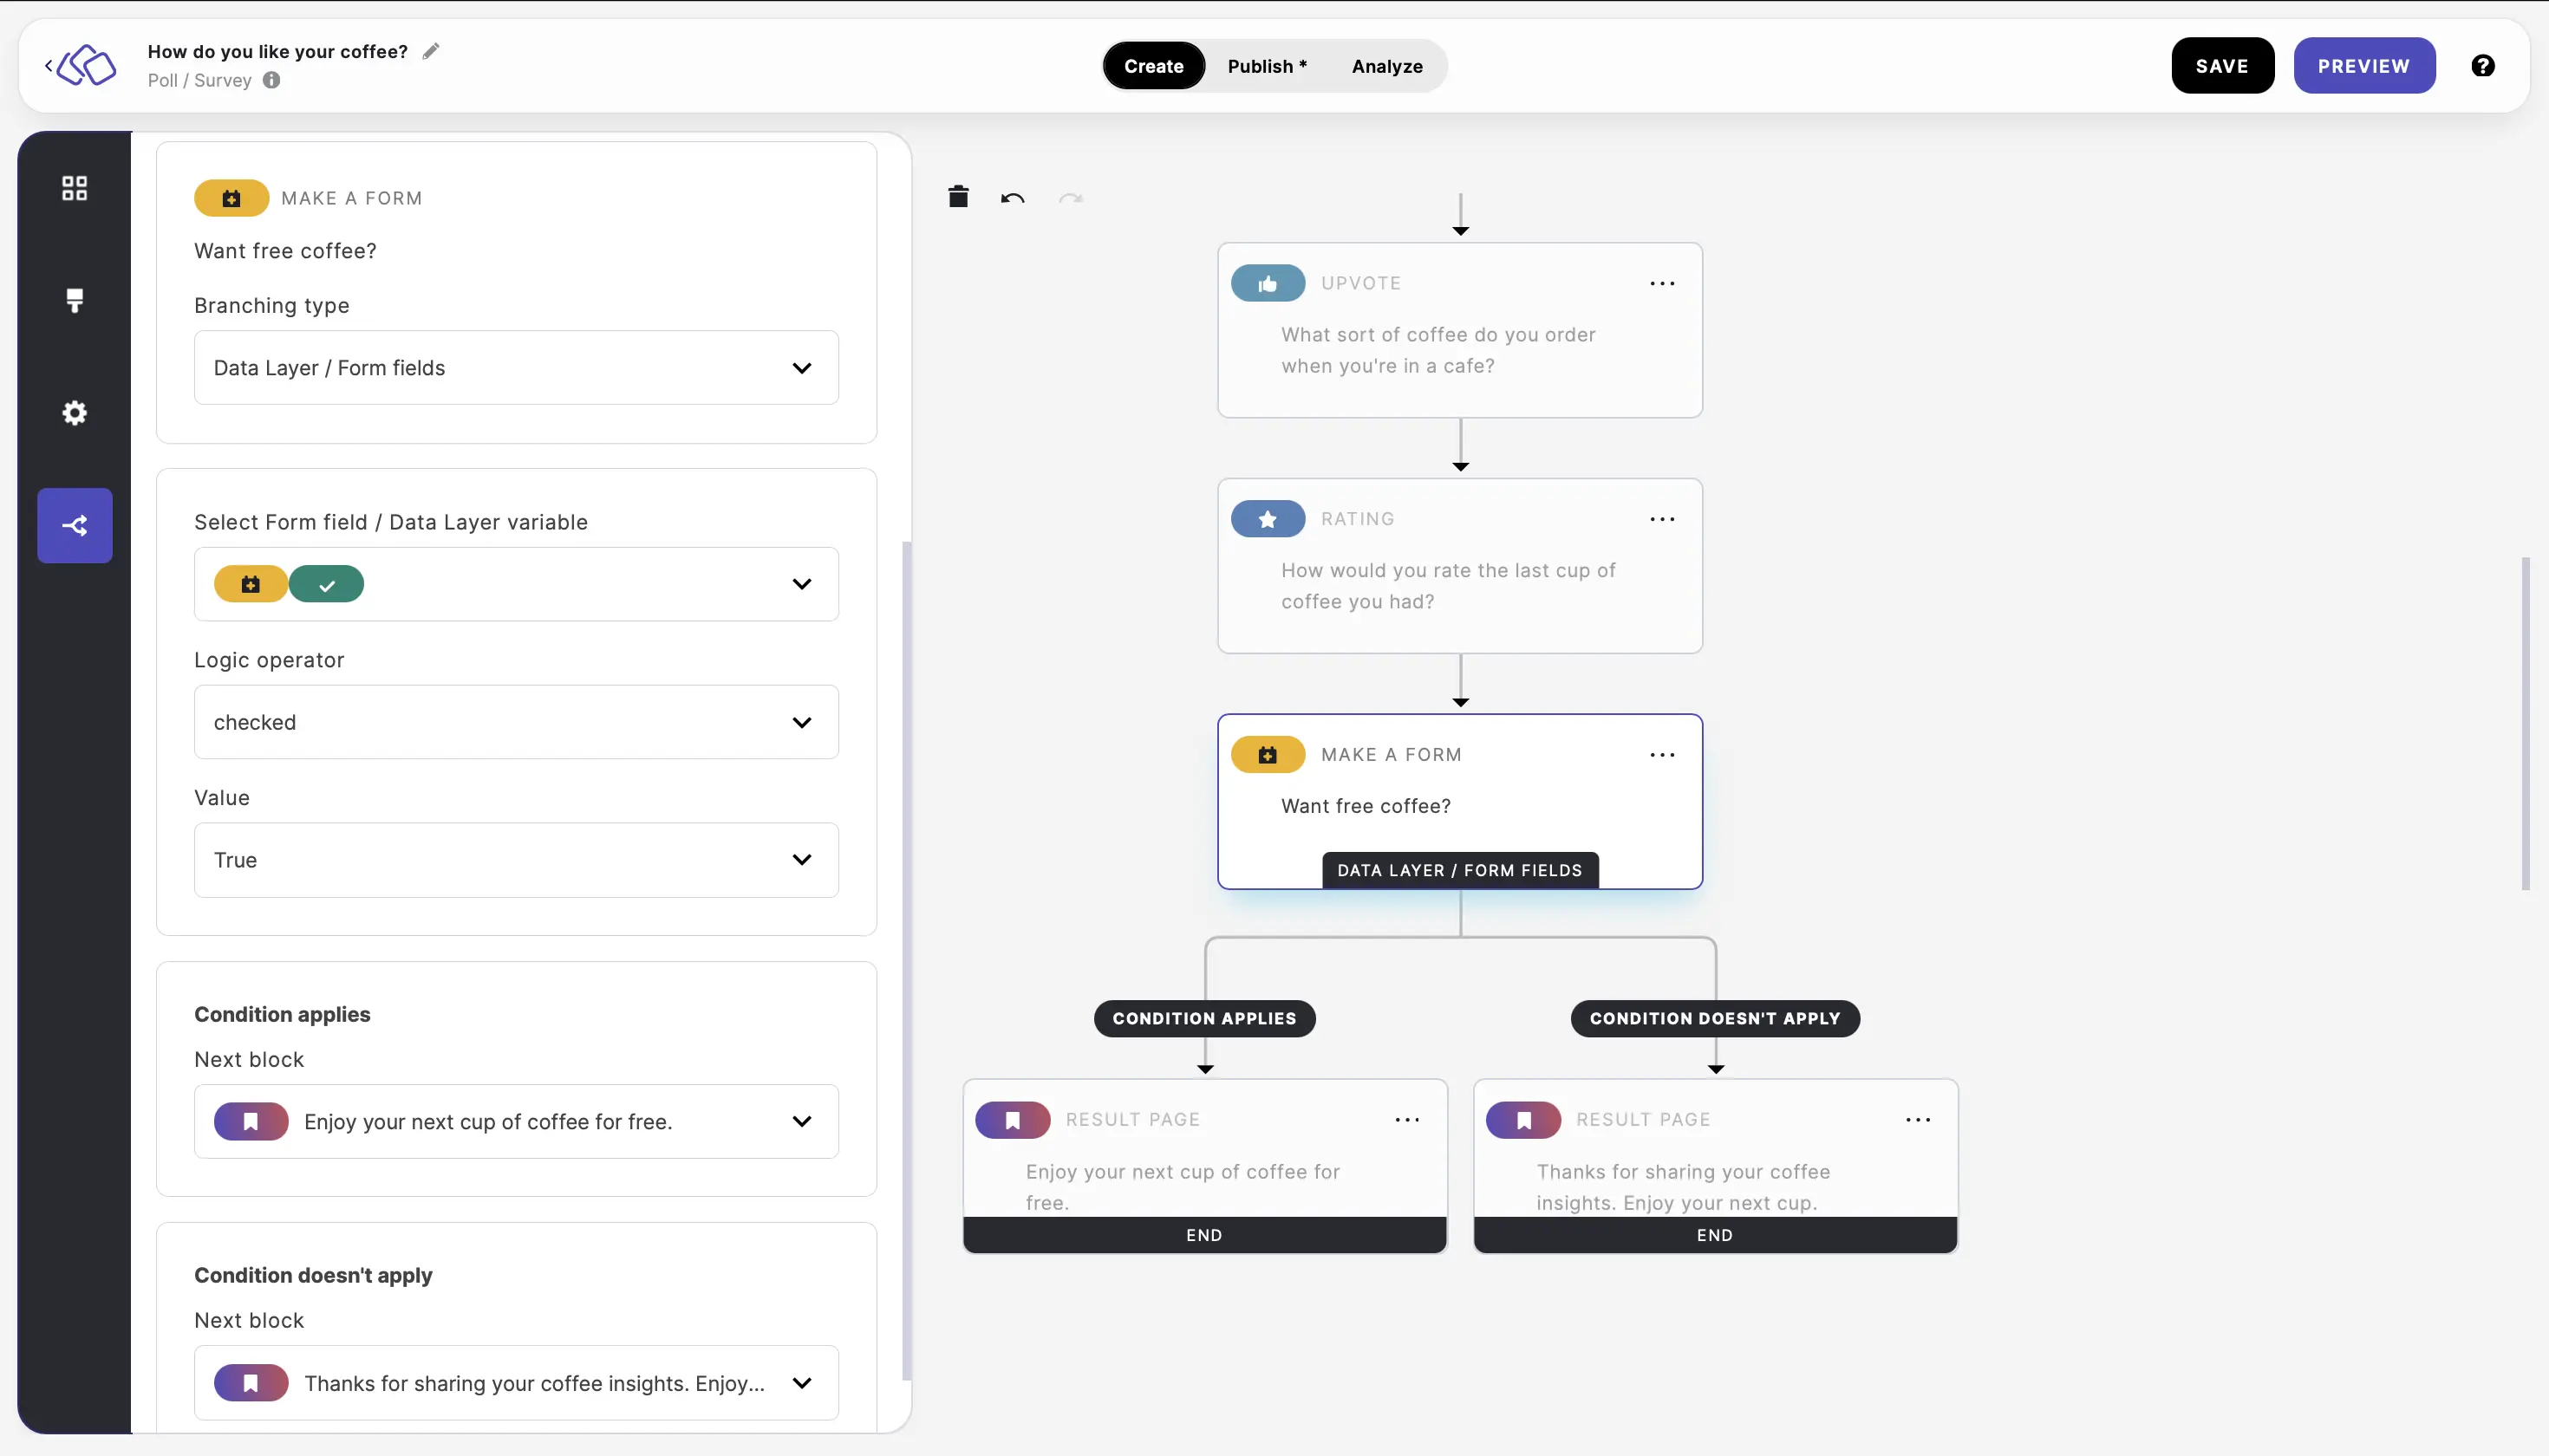
Task: Click the Make a Form badge in flow block
Action: [x=1268, y=755]
